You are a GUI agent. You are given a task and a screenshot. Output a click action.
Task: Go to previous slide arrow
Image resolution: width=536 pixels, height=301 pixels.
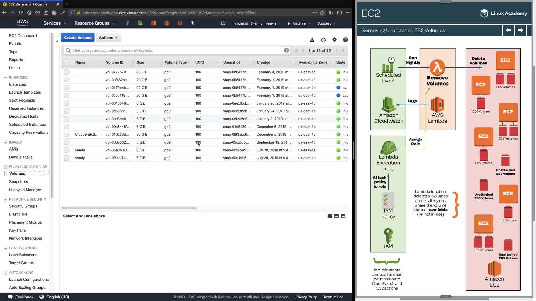pos(509,30)
